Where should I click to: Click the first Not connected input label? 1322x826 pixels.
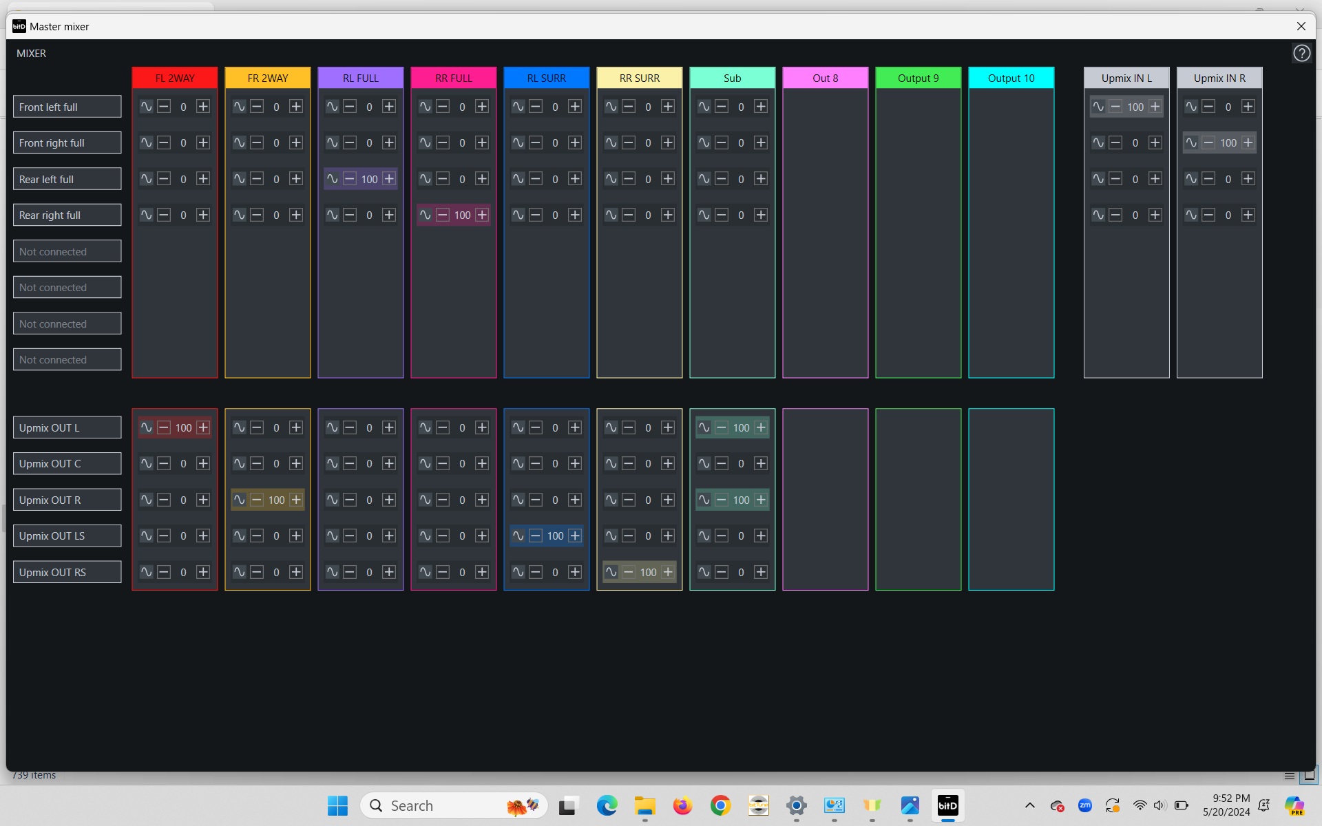click(67, 251)
